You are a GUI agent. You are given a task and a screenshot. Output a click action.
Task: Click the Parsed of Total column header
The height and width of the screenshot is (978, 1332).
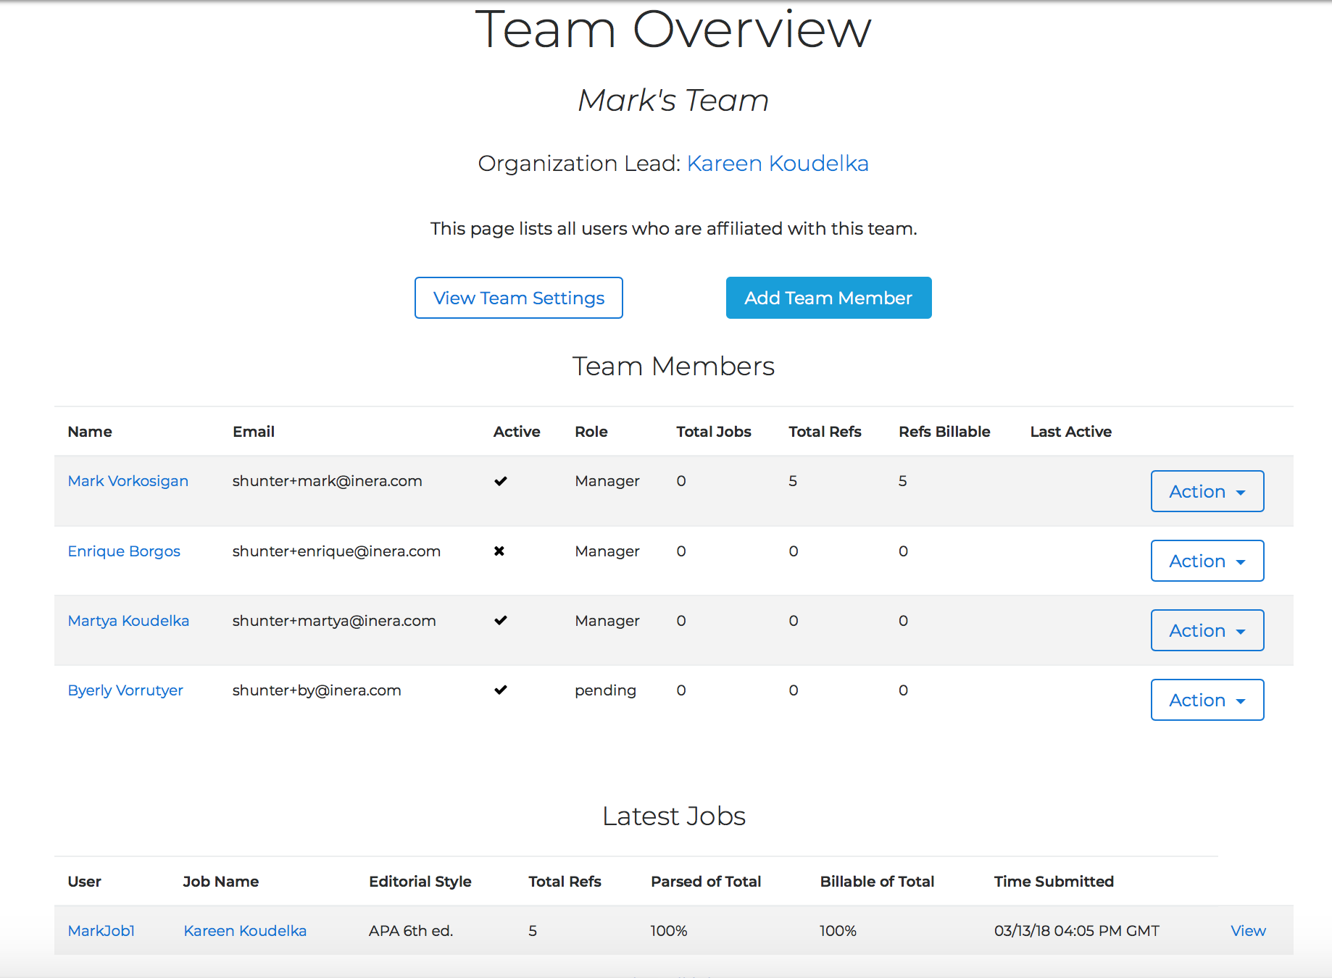(706, 882)
